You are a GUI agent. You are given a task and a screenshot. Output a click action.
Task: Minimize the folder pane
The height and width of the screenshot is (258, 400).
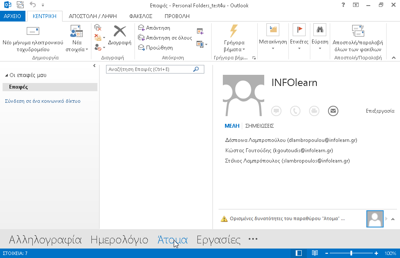(x=94, y=66)
